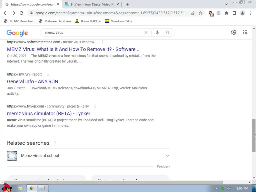
Task: Toggle the browser side panel
Action: click(x=234, y=13)
